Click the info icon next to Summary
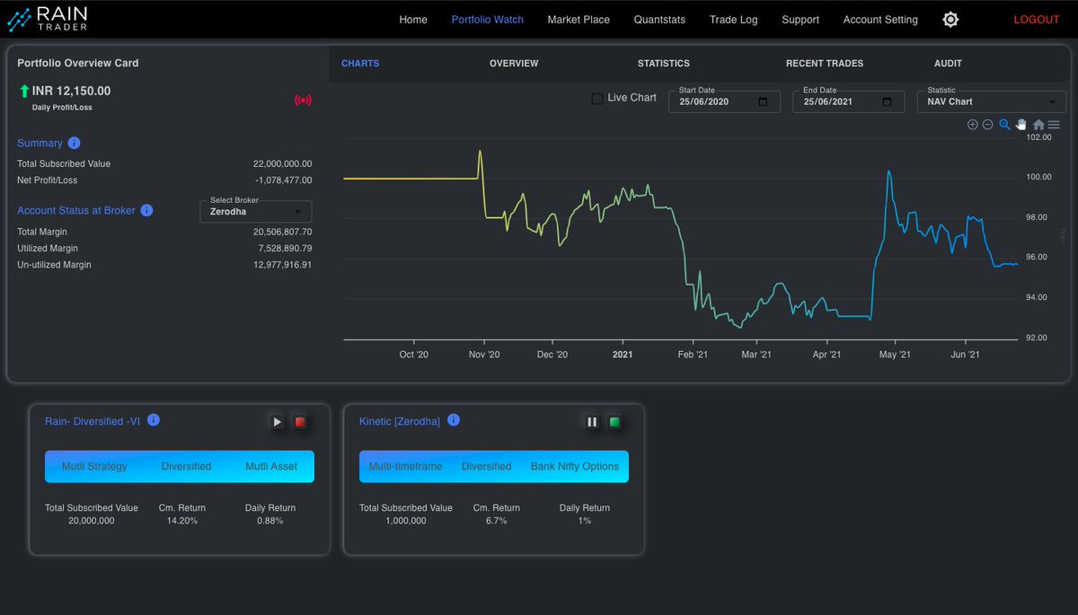The image size is (1078, 615). [74, 143]
